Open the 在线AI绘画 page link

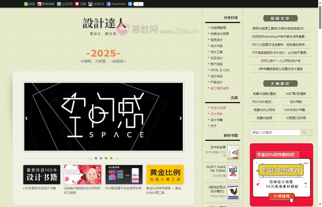pos(218,108)
